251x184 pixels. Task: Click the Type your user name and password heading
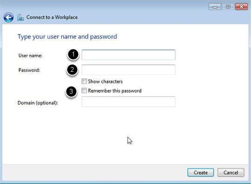coord(67,37)
